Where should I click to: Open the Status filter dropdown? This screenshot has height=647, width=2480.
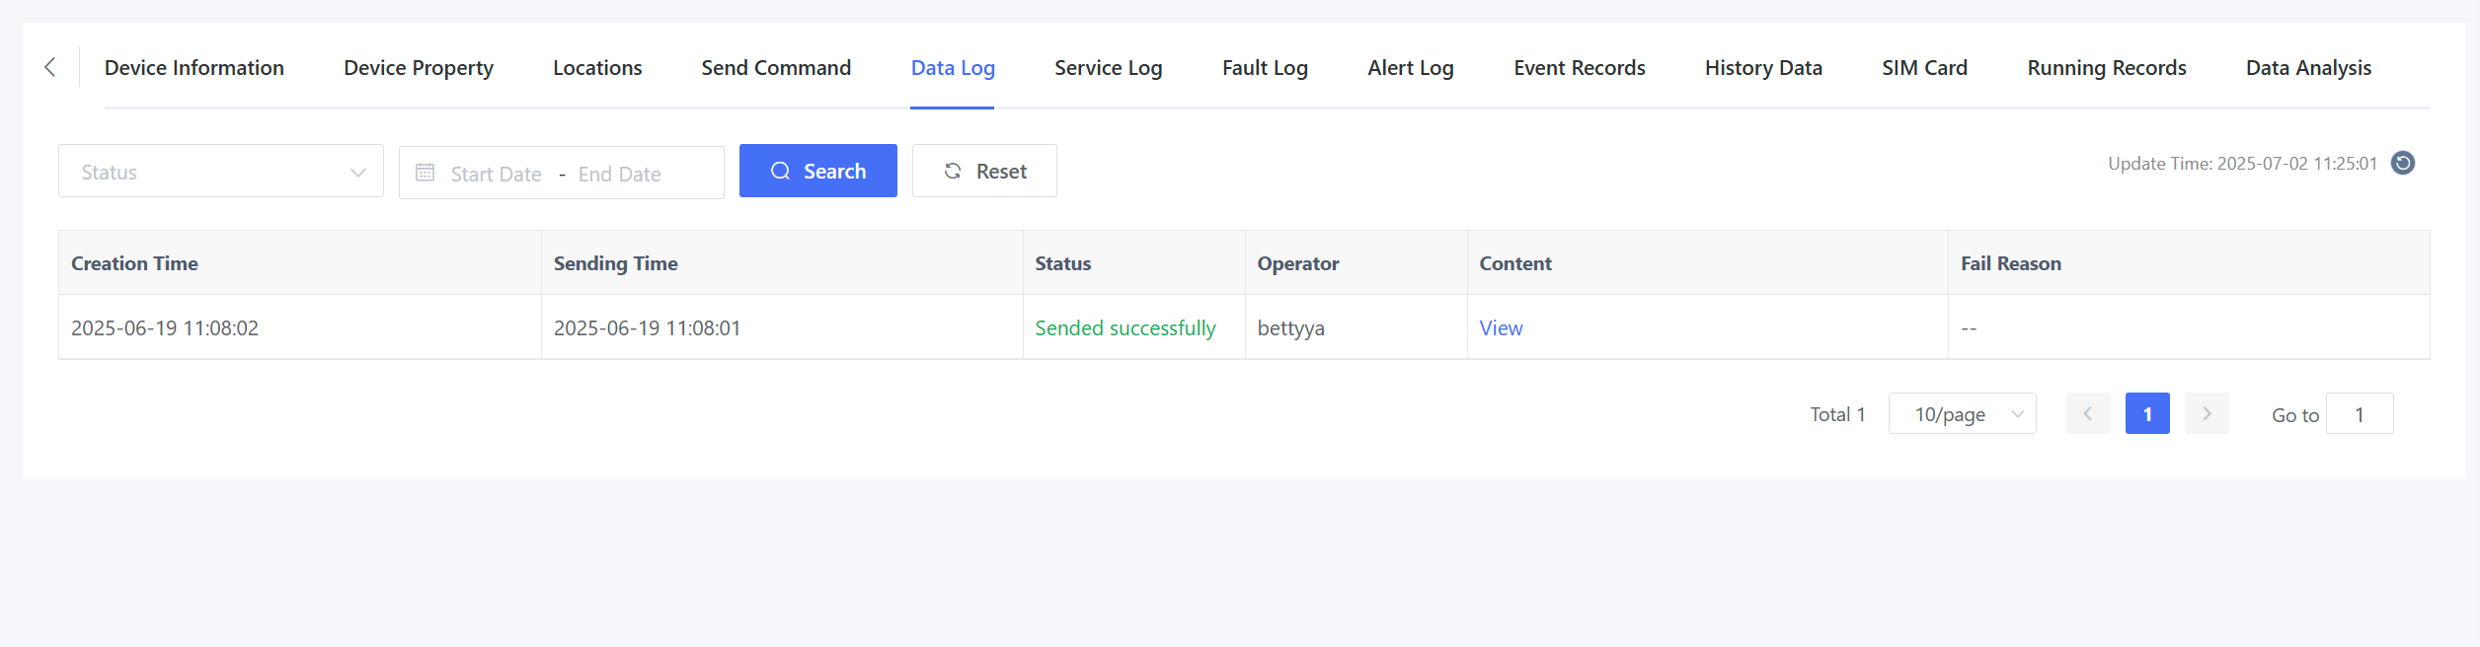pos(220,172)
